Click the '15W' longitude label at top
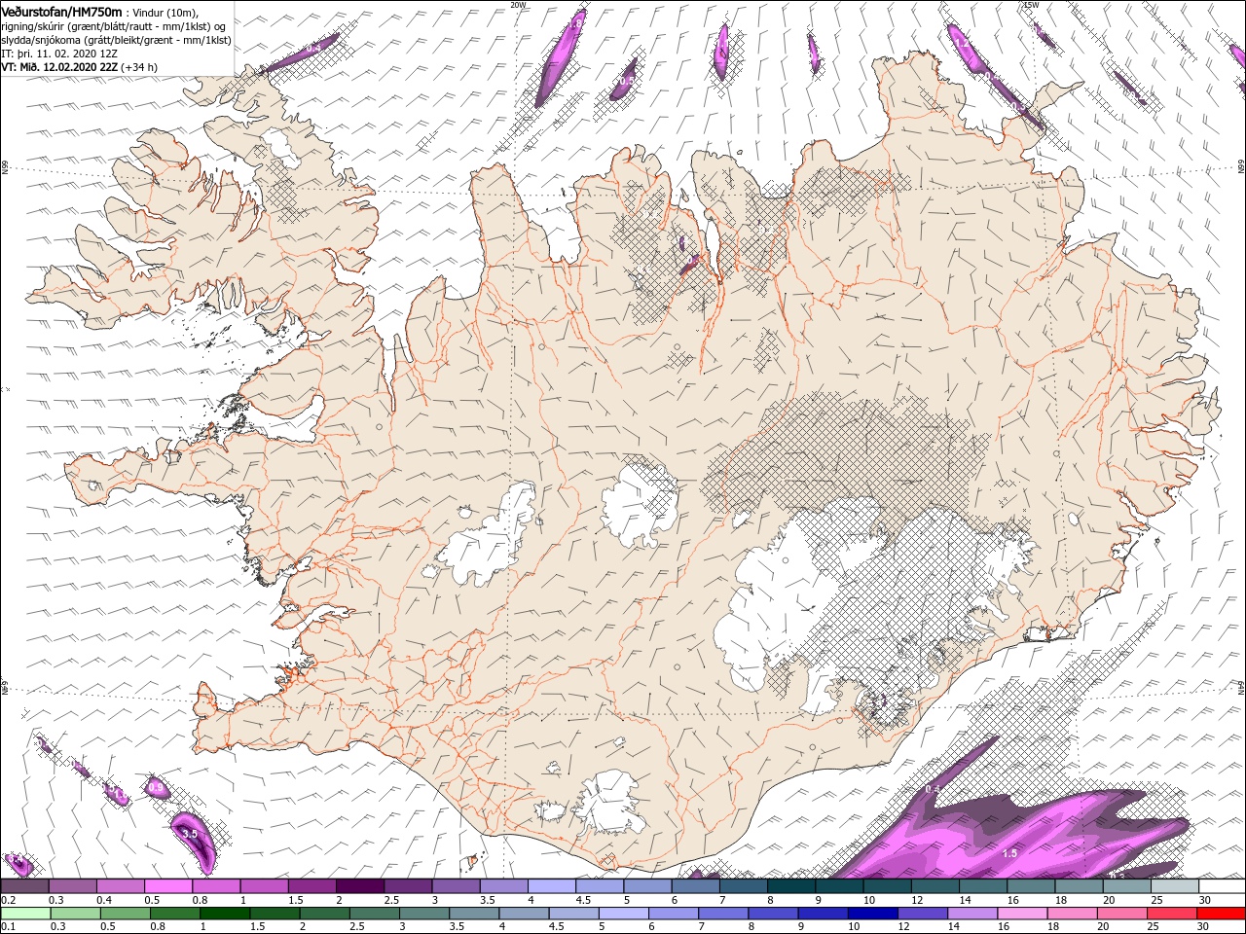The width and height of the screenshot is (1246, 934). (x=1031, y=5)
